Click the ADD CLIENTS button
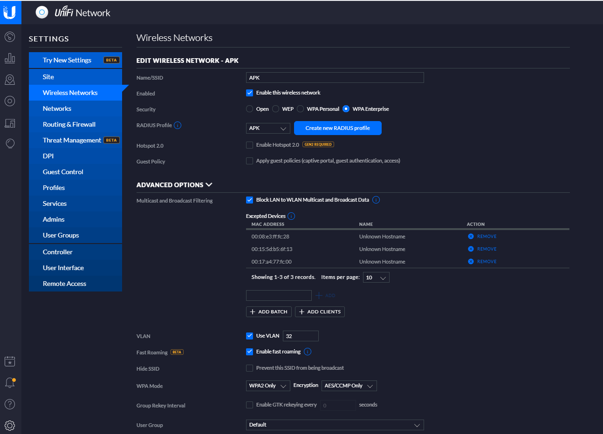The height and width of the screenshot is (434, 603). (320, 312)
